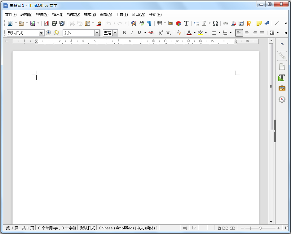The height and width of the screenshot is (234, 291).
Task: Open 格式(O) menu
Action: click(x=74, y=15)
